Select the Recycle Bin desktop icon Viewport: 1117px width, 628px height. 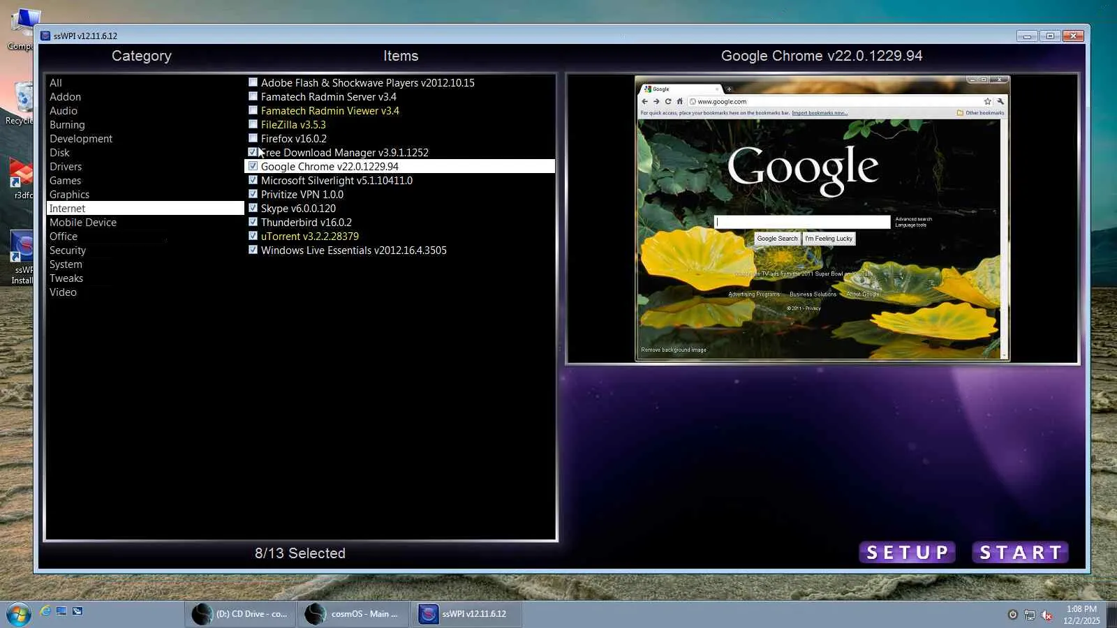(x=21, y=103)
